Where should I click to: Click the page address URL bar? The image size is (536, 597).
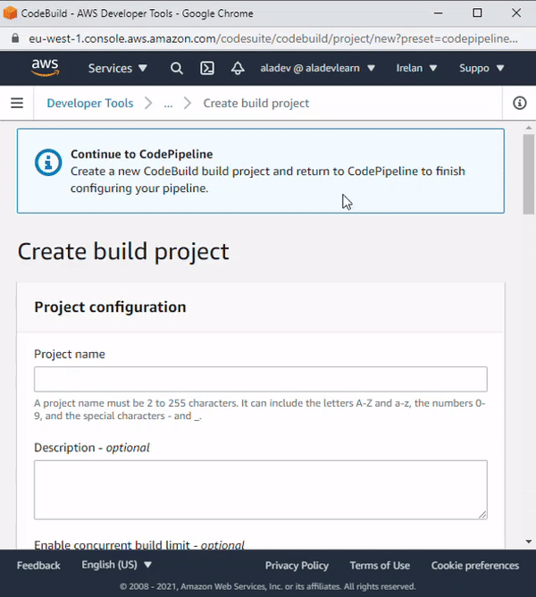point(273,38)
